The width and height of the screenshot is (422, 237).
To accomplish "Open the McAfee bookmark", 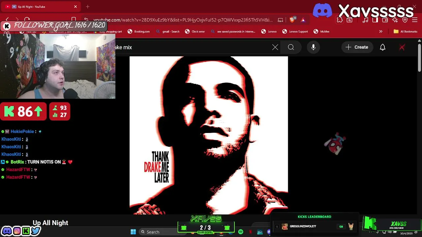I will 321,32.
